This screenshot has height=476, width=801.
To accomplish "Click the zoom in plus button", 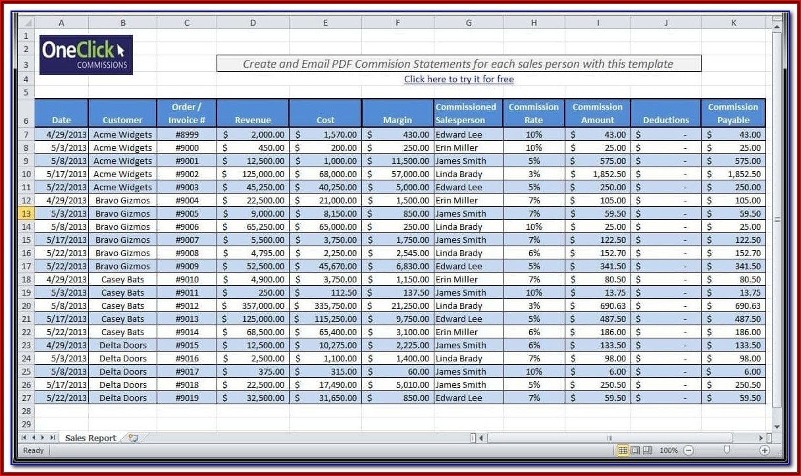I will click(x=764, y=450).
